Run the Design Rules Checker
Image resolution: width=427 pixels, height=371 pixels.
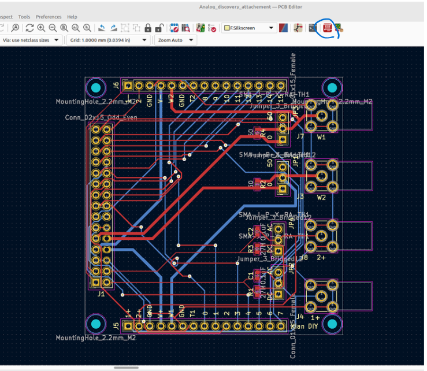[x=212, y=28]
